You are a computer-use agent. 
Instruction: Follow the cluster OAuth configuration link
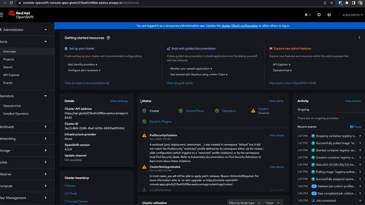click(240, 26)
